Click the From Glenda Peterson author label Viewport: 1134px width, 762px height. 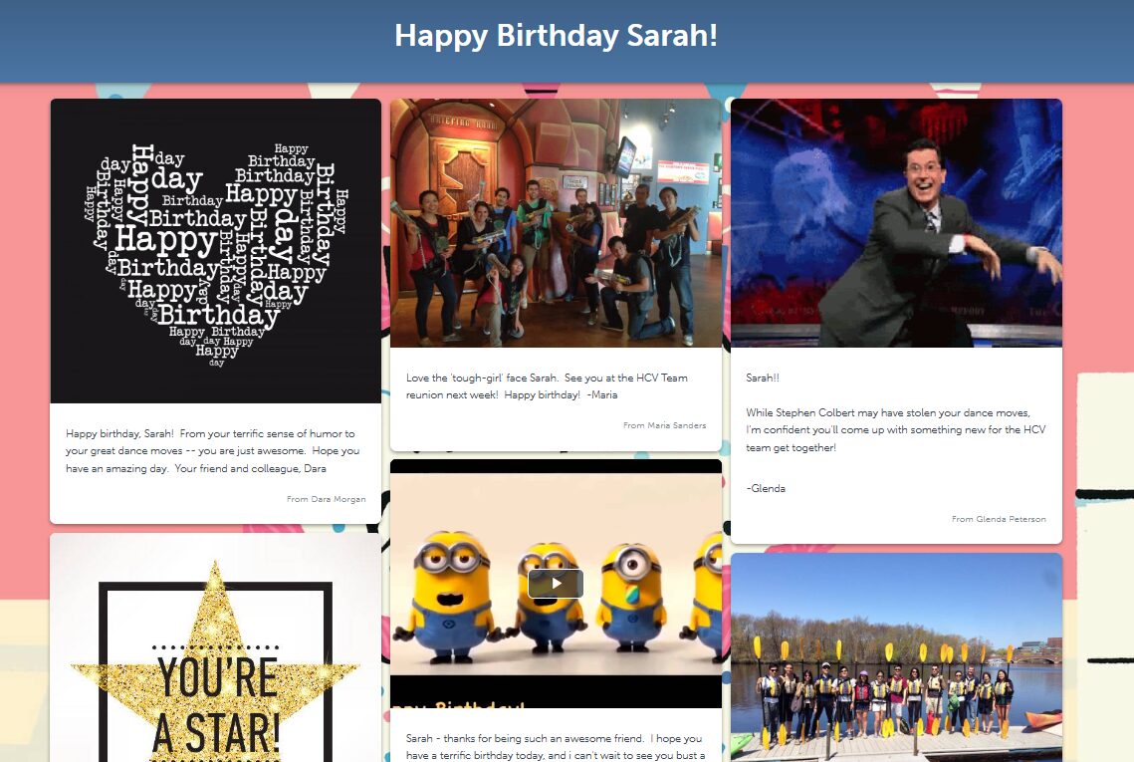click(998, 519)
